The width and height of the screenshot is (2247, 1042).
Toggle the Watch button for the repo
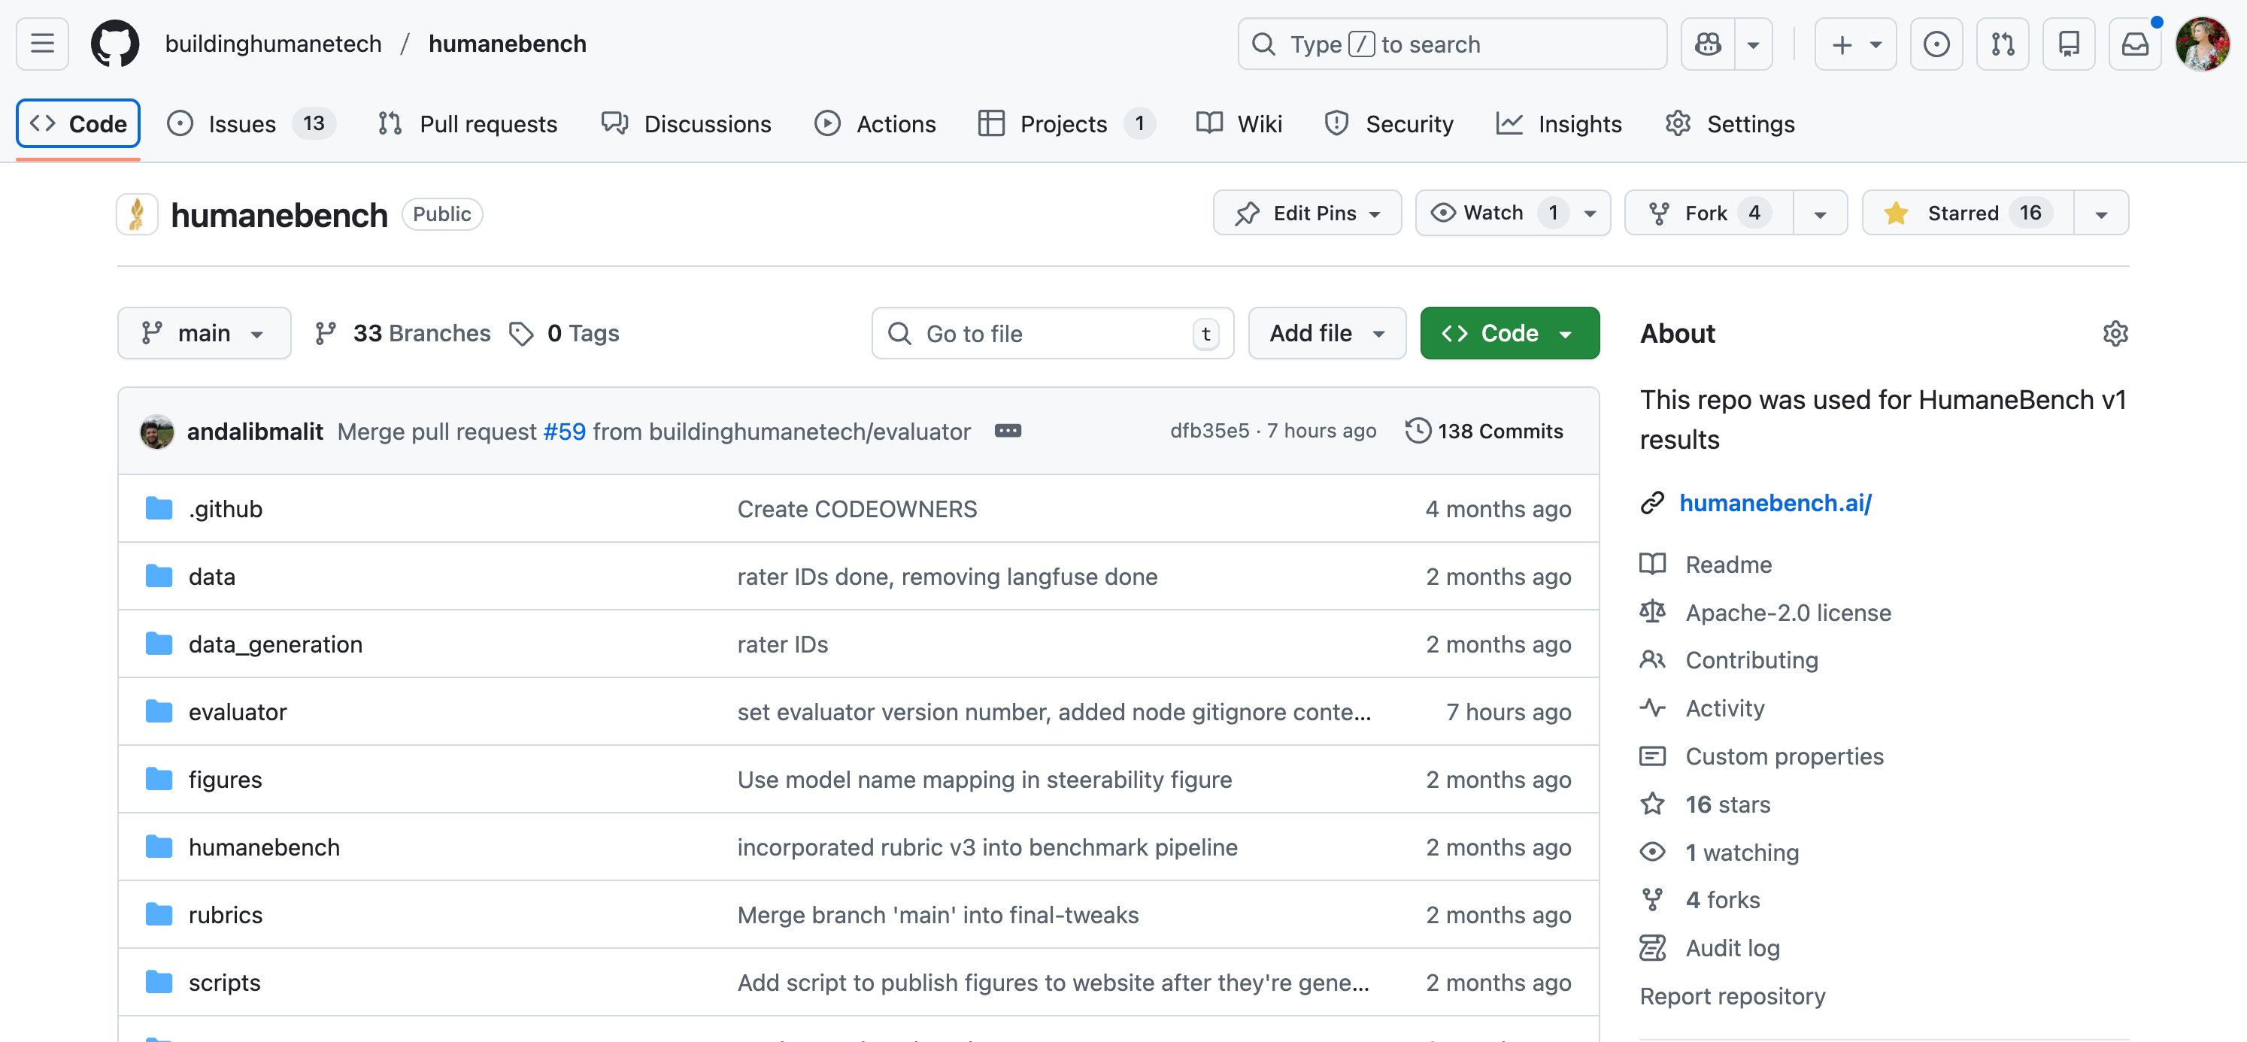point(1493,213)
